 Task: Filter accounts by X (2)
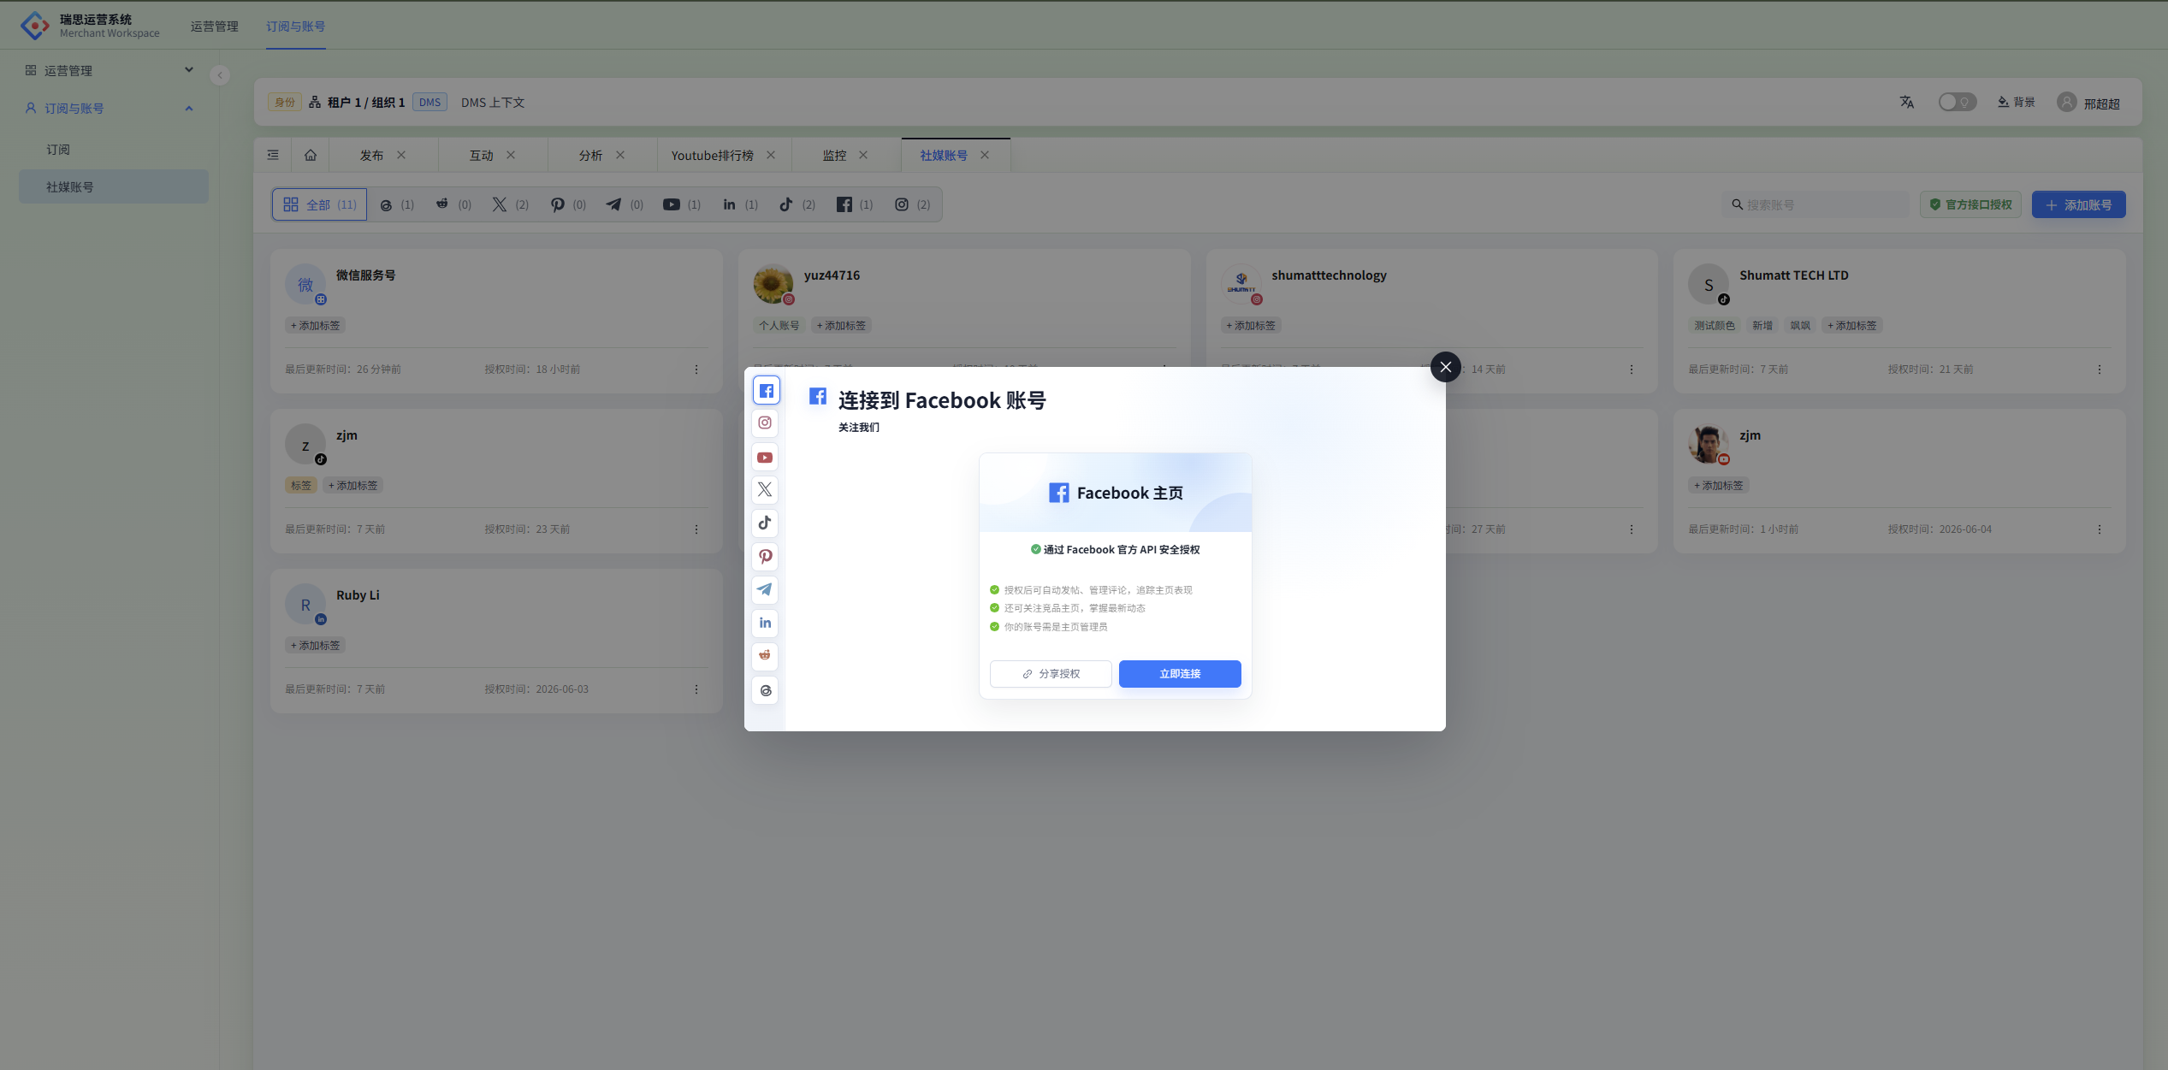coord(510,204)
